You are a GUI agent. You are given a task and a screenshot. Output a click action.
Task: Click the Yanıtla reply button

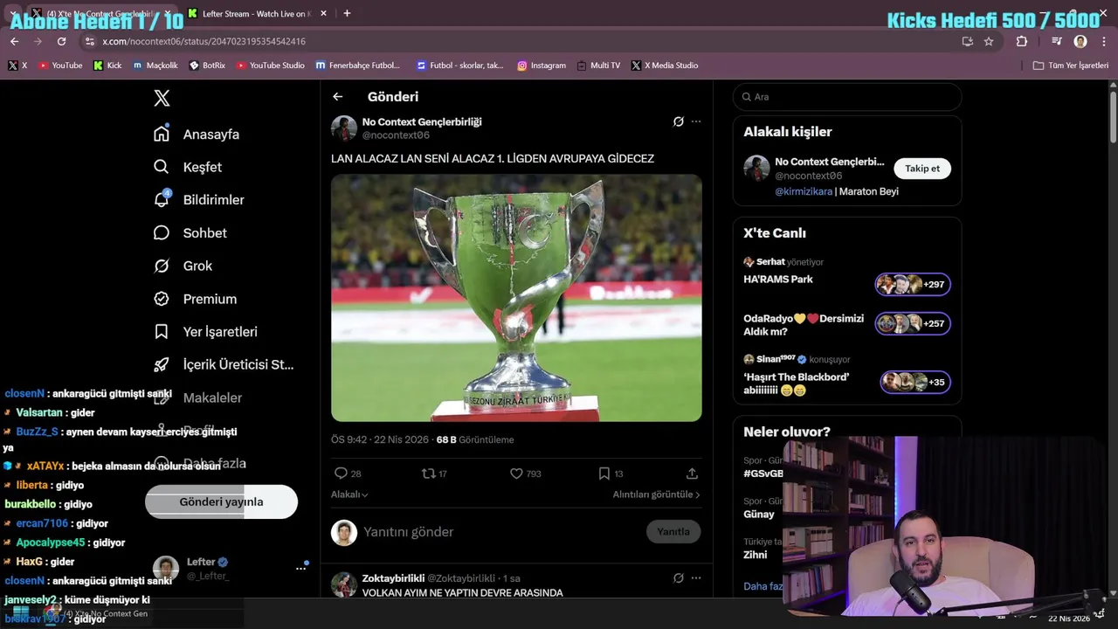673,532
